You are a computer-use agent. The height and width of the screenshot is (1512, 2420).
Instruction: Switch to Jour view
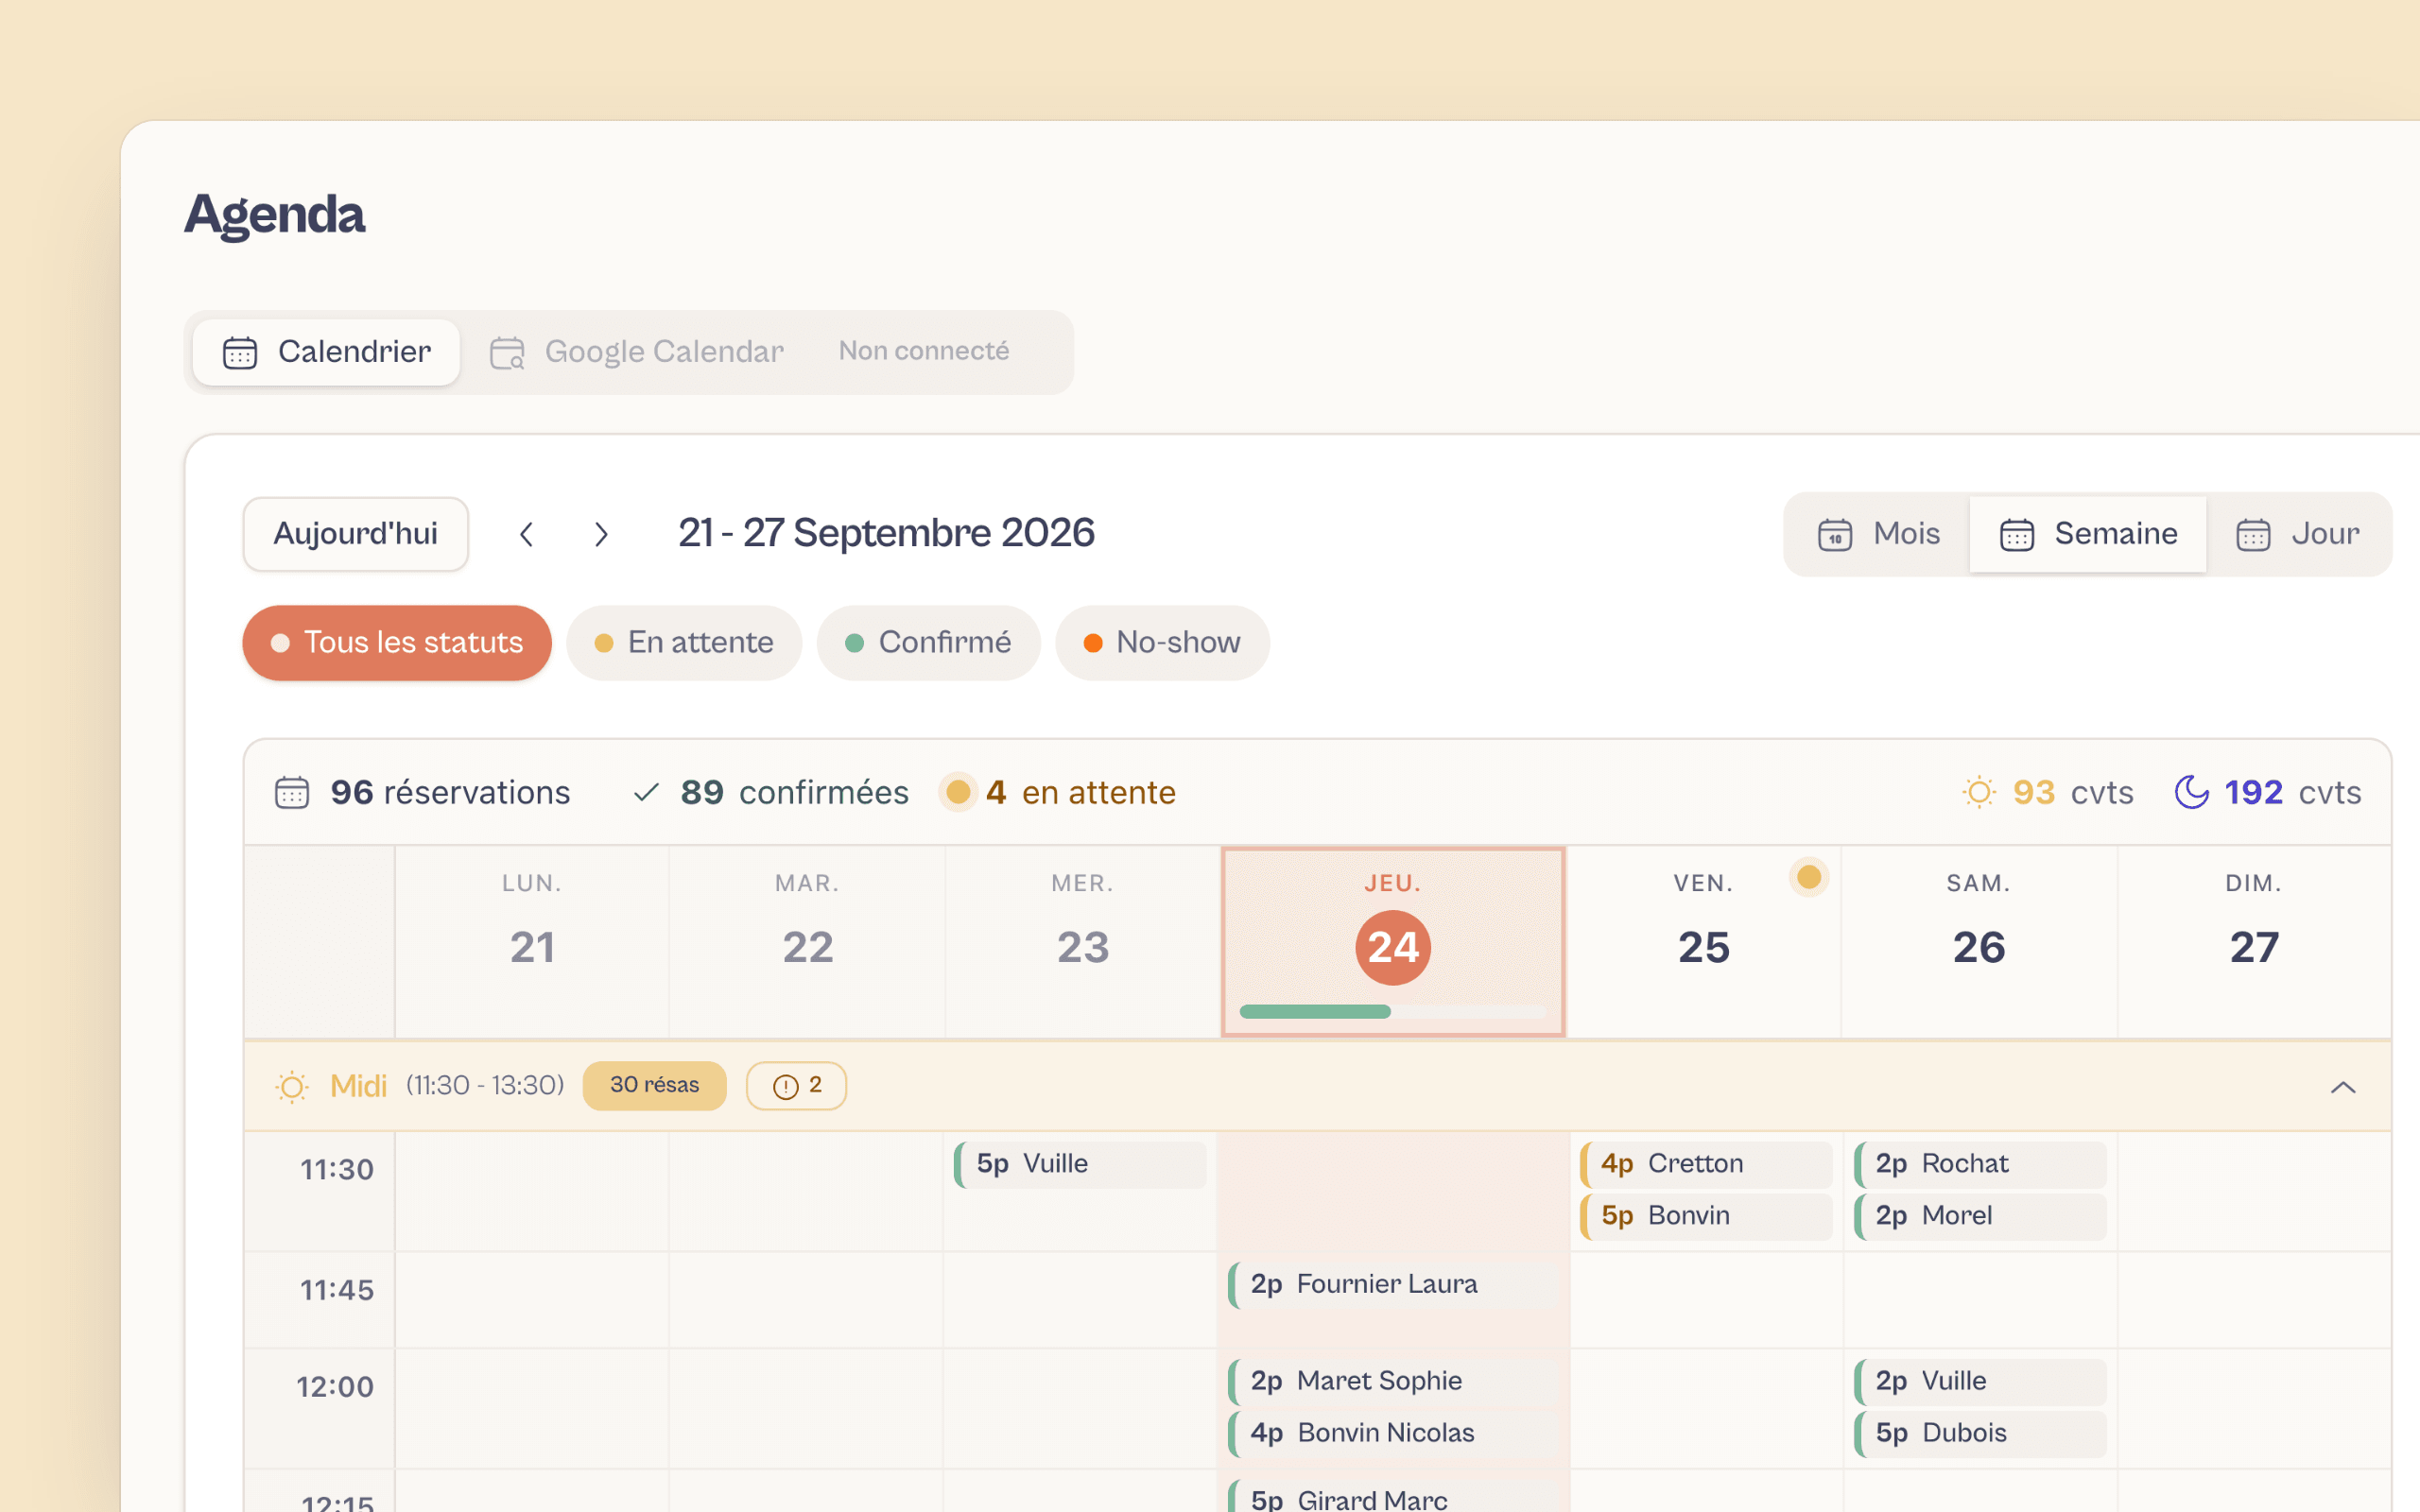(x=2298, y=534)
